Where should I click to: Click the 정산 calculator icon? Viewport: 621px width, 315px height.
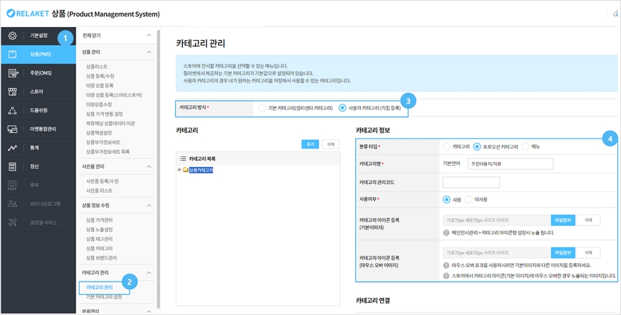(x=13, y=167)
